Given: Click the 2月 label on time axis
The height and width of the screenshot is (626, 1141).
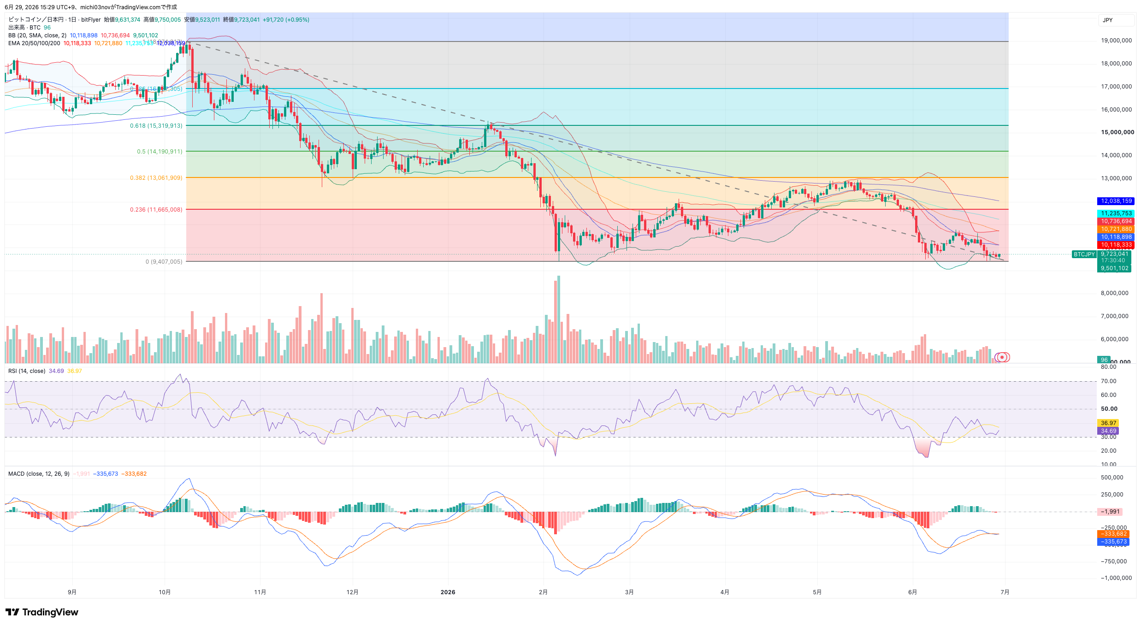Looking at the screenshot, I should [543, 592].
